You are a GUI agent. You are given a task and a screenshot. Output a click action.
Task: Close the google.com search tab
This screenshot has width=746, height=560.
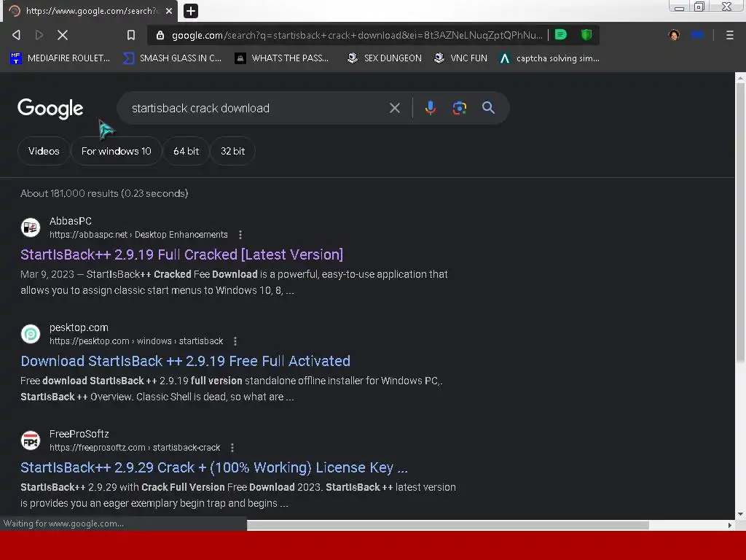[x=169, y=10]
